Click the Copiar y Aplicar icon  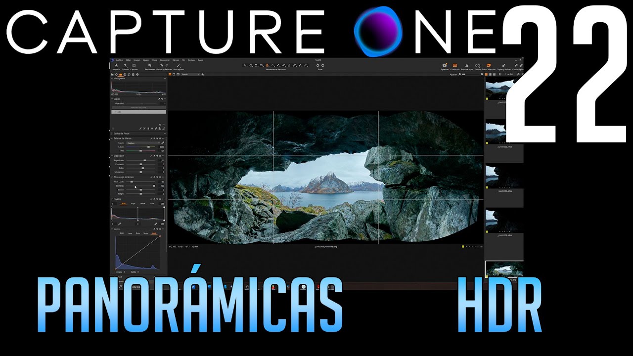coord(504,65)
